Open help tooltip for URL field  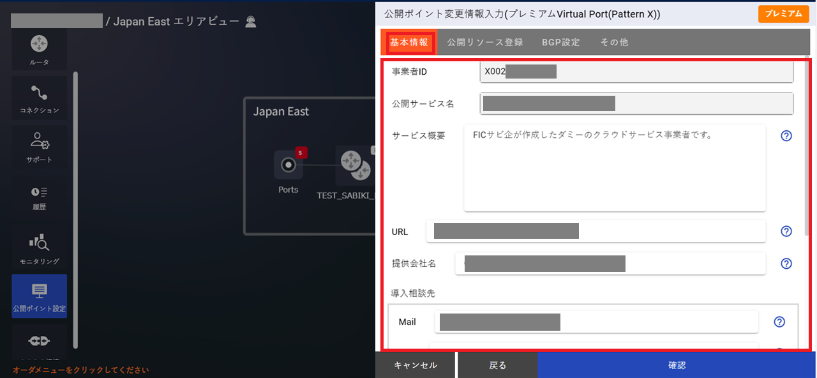[x=786, y=231]
